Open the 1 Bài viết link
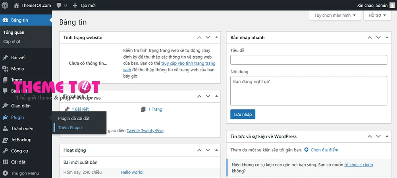397x178 pixels. pyautogui.click(x=80, y=109)
